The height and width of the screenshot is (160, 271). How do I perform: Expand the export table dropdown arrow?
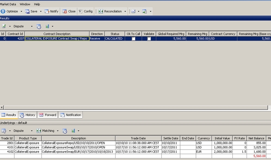click(151, 11)
